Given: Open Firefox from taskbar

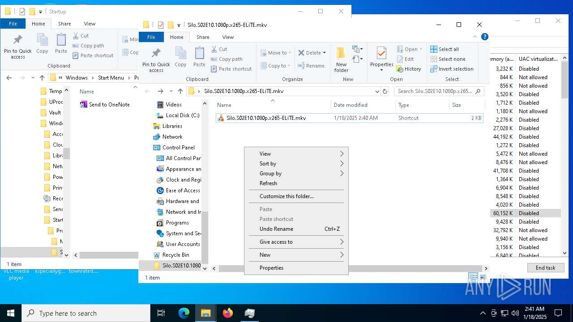Looking at the screenshot, I should coord(228,313).
